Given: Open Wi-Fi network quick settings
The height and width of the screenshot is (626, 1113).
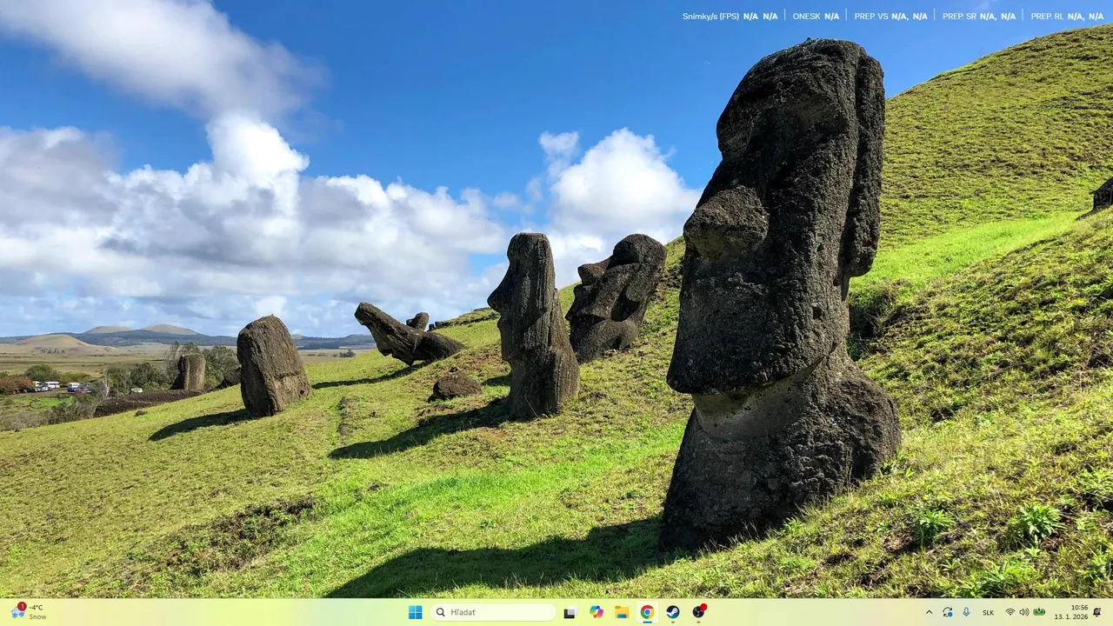Looking at the screenshot, I should point(1010,612).
